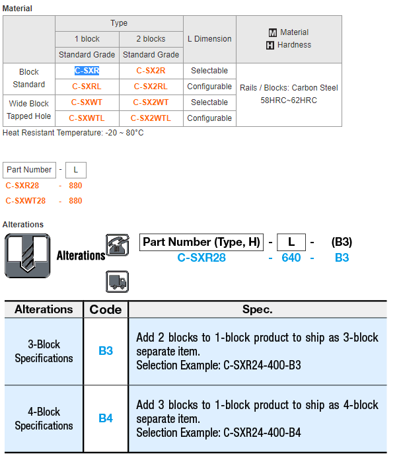
Task: Click the 3-Block Specifications row label
Action: (x=44, y=351)
